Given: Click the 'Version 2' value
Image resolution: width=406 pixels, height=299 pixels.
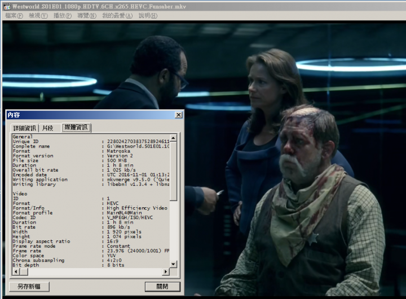Looking at the screenshot, I should 120,156.
